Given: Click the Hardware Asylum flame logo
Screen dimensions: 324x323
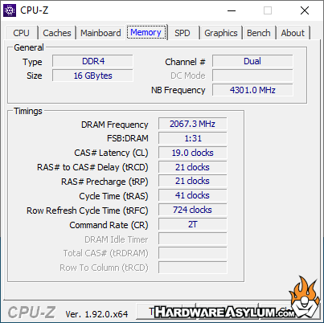Looking at the screenshot, I should (x=305, y=297).
